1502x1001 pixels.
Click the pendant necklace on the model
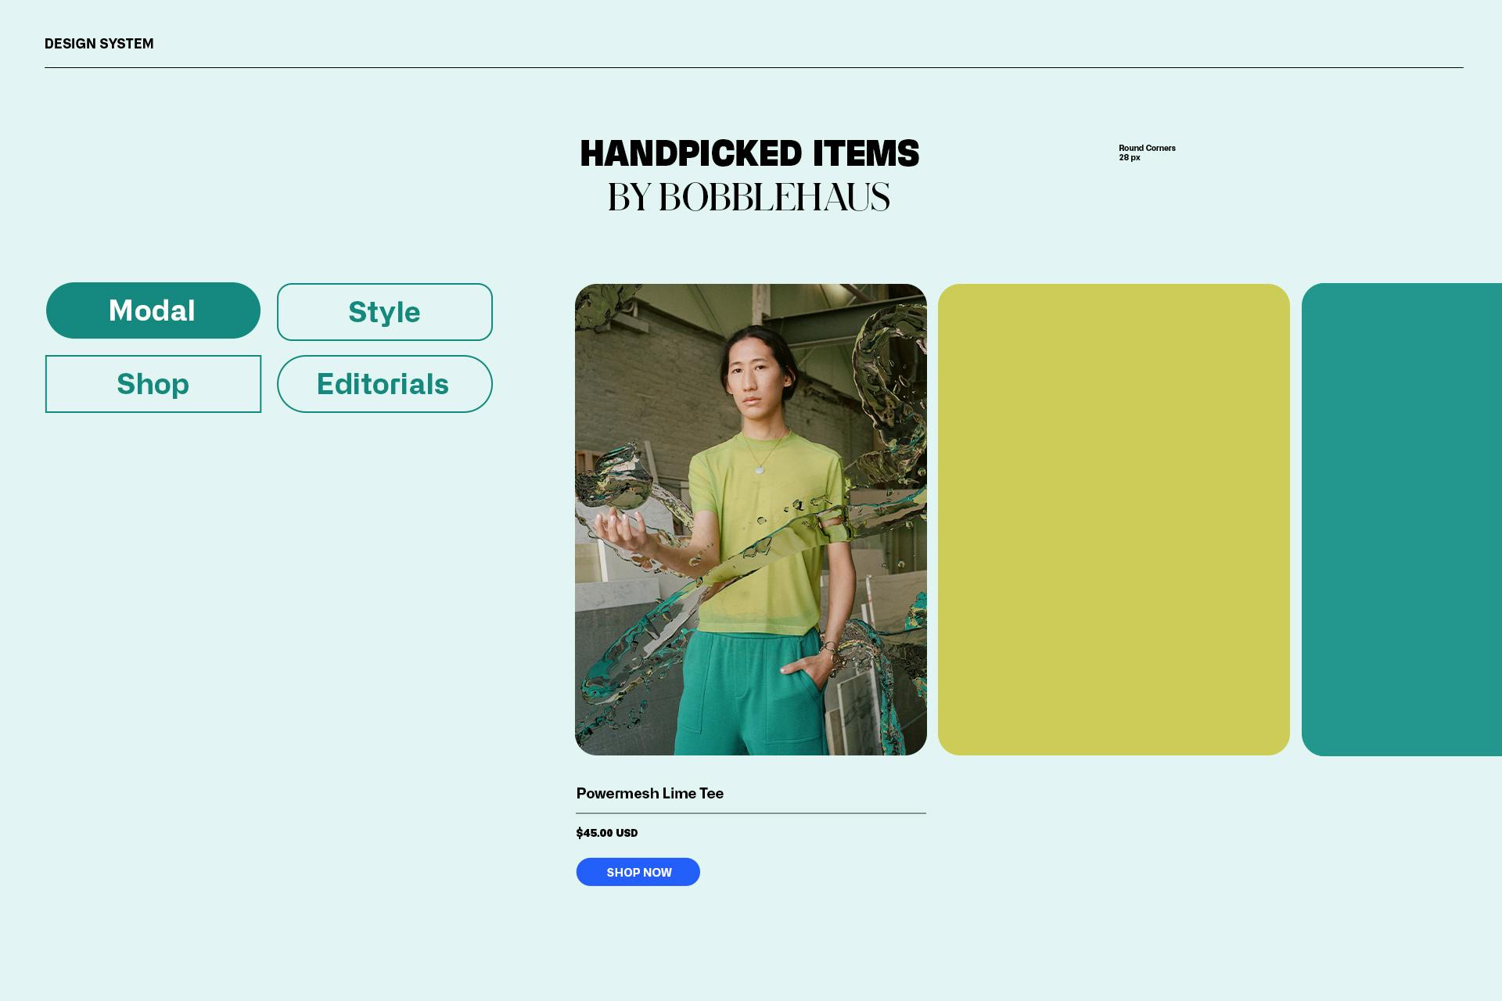tap(760, 469)
